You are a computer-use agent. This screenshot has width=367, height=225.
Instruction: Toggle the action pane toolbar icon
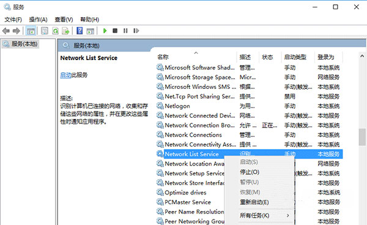(x=91, y=31)
